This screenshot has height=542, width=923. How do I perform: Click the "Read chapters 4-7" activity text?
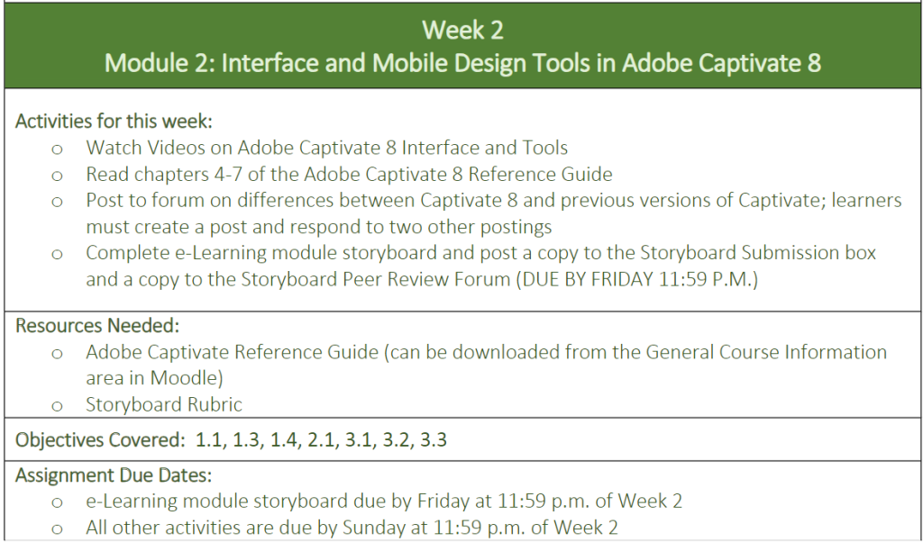pyautogui.click(x=349, y=174)
